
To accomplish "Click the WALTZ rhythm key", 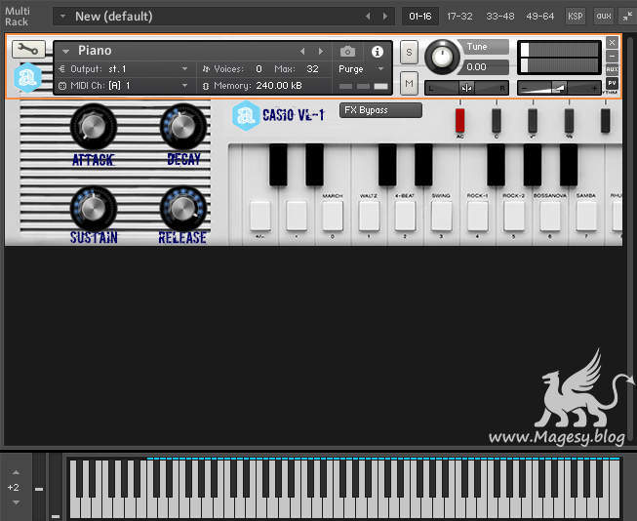I will tap(369, 216).
